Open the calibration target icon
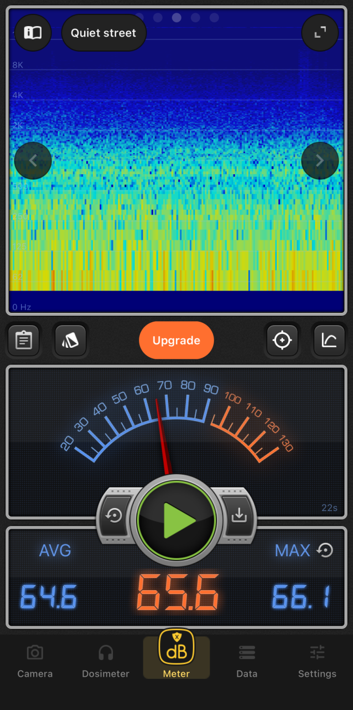The image size is (353, 710). tap(282, 340)
